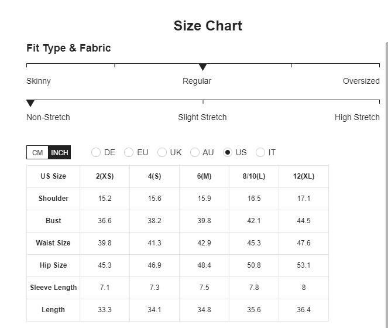Switch units to CM
Image resolution: width=388 pixels, height=328 pixels.
37,152
